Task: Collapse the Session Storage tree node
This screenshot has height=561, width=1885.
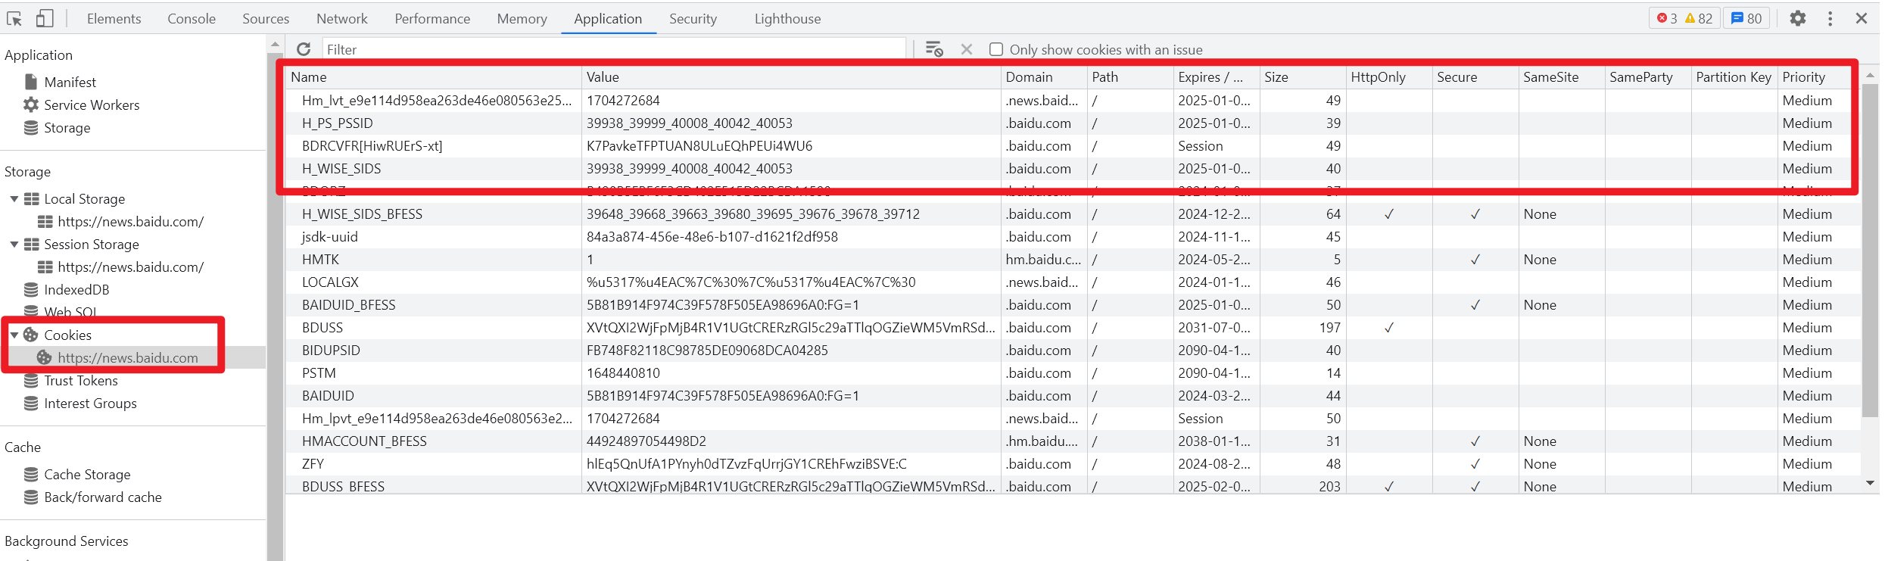Action: (14, 245)
